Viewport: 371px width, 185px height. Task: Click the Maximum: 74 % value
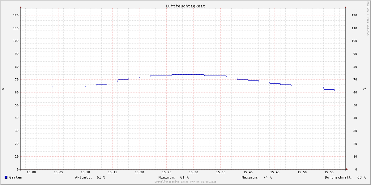point(257,177)
